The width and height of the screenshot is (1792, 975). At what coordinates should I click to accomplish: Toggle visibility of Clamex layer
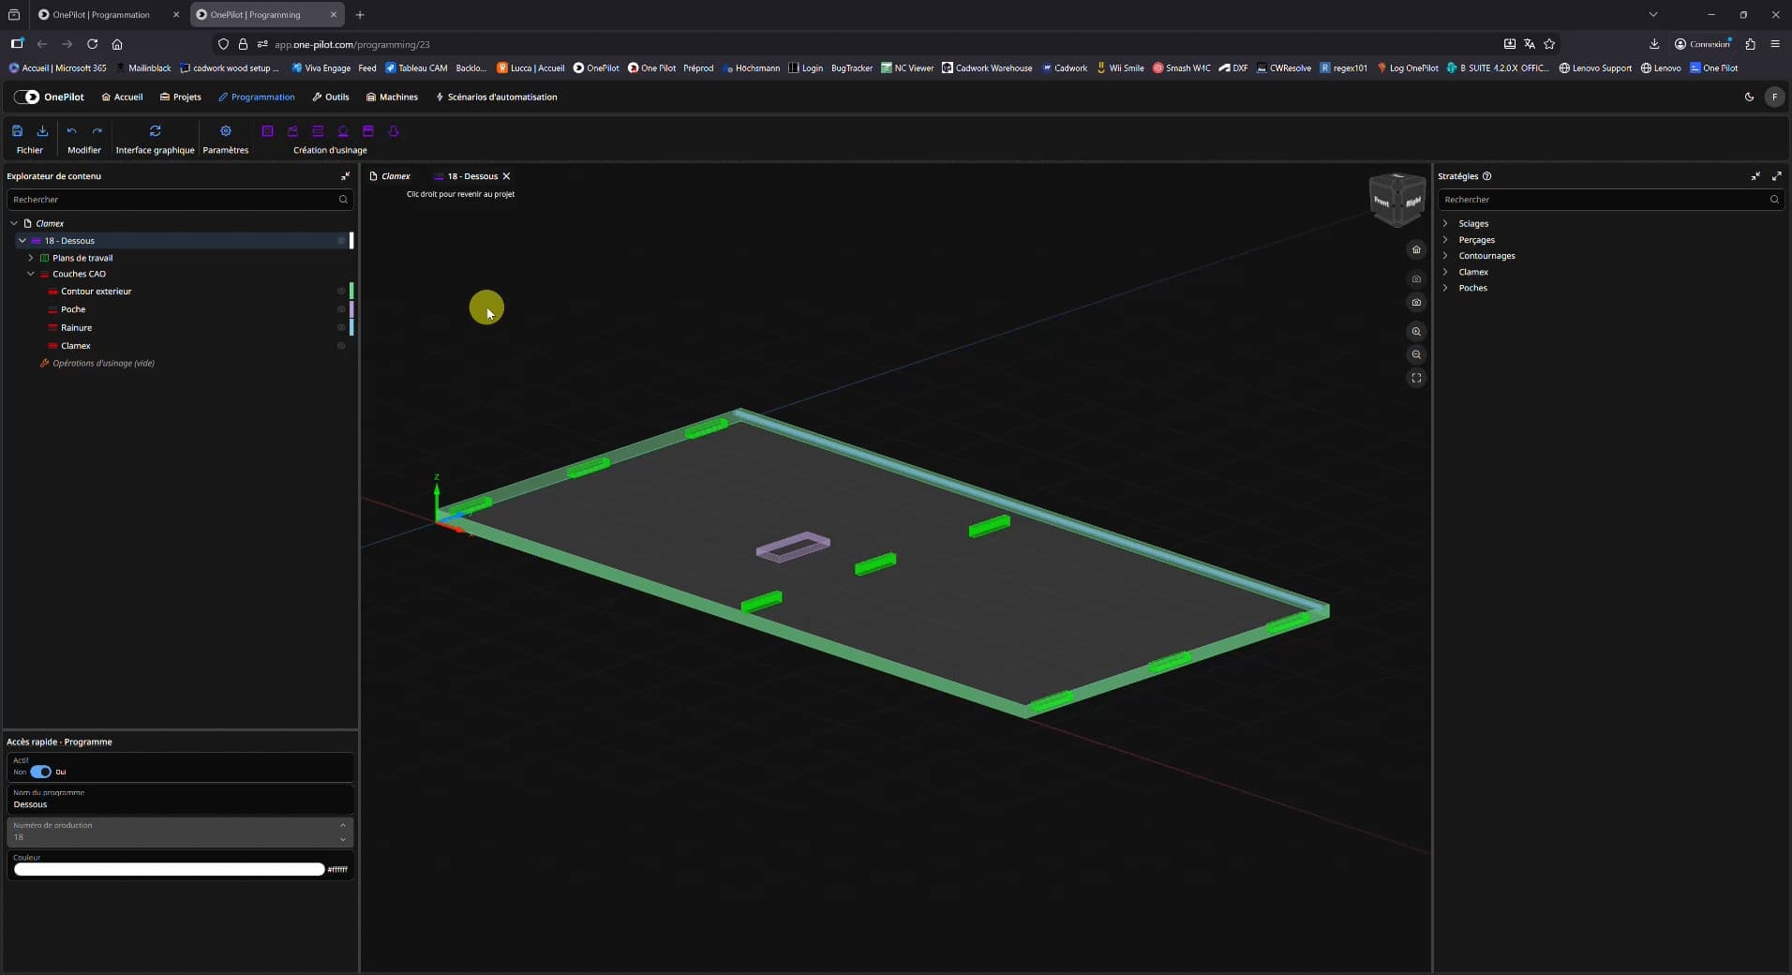click(341, 346)
